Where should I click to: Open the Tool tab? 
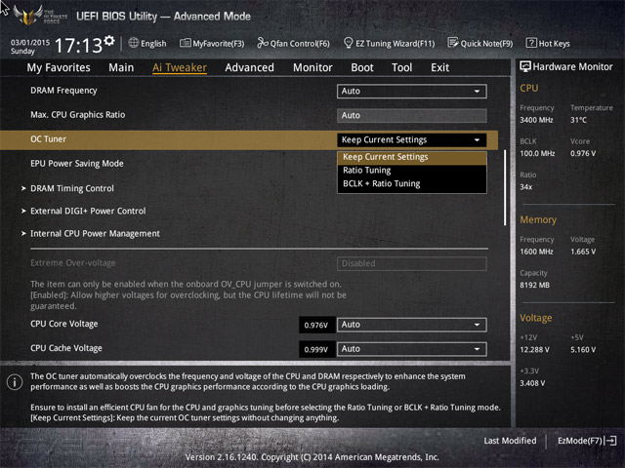click(x=401, y=67)
